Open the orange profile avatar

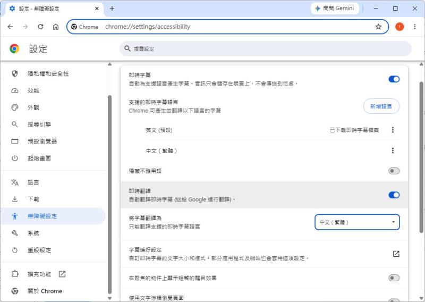[399, 27]
